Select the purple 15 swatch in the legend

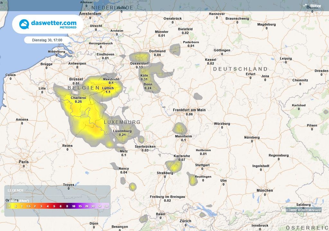[79, 206]
